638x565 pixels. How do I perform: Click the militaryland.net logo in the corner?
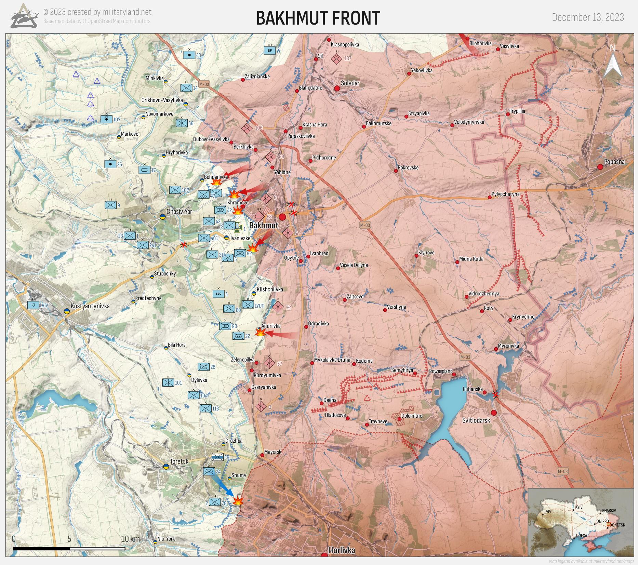(23, 16)
